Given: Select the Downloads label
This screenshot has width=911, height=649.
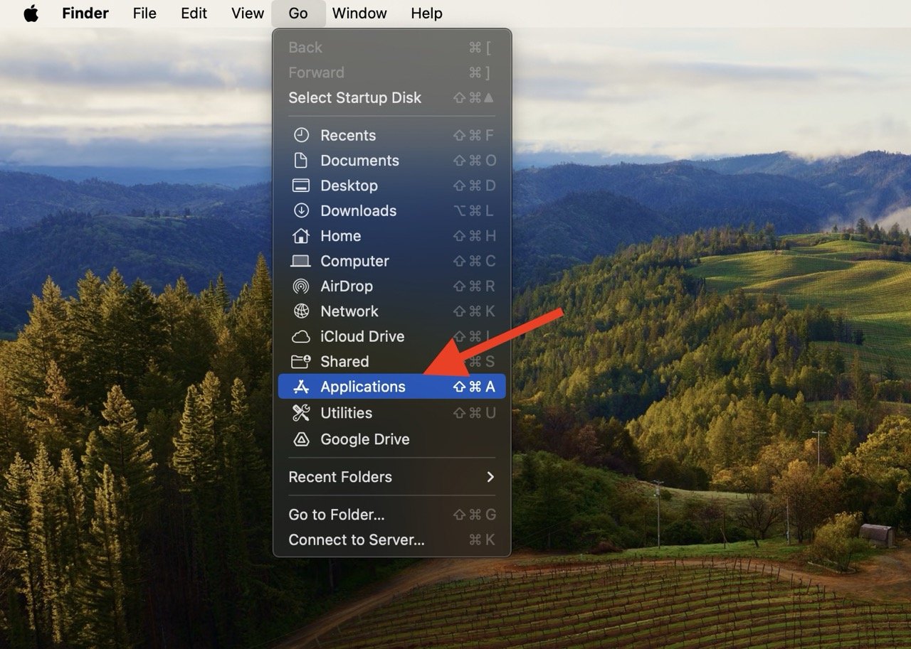Looking at the screenshot, I should point(358,210).
